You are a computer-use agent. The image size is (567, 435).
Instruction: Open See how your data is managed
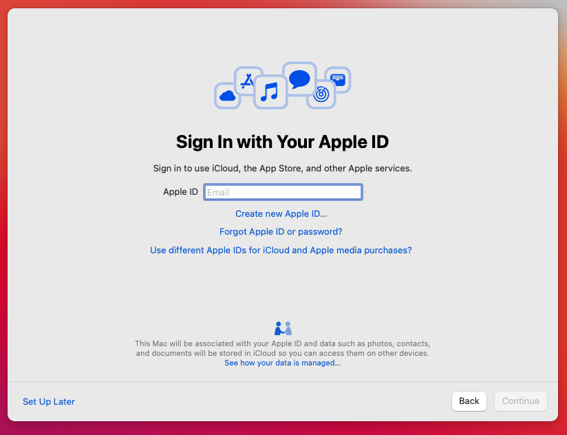pyautogui.click(x=282, y=363)
